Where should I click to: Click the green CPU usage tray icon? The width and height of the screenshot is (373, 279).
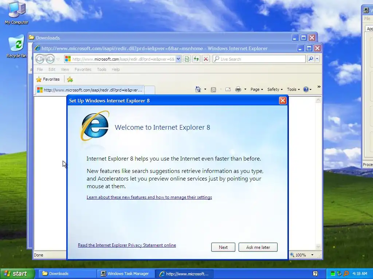333,274
